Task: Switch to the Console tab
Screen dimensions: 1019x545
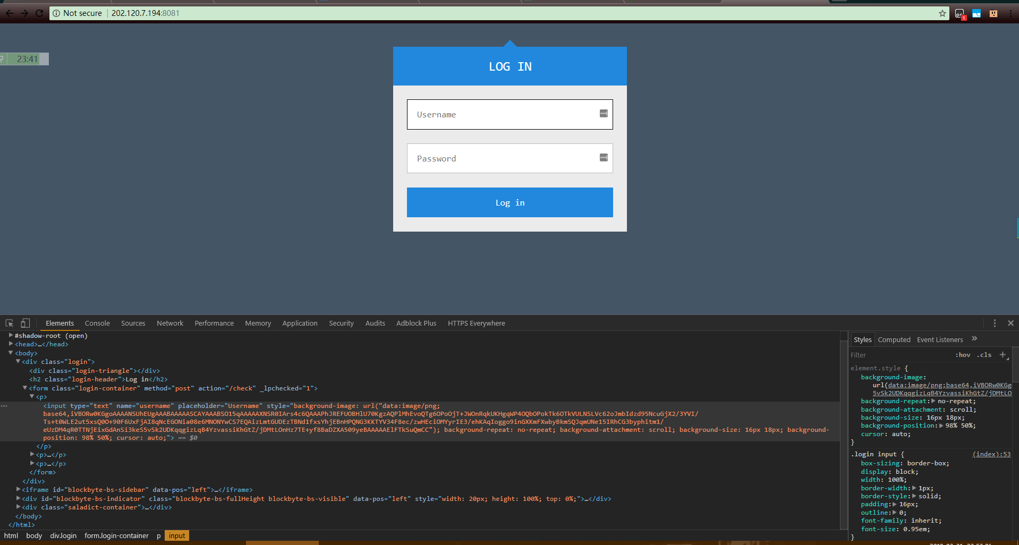Action: click(97, 323)
